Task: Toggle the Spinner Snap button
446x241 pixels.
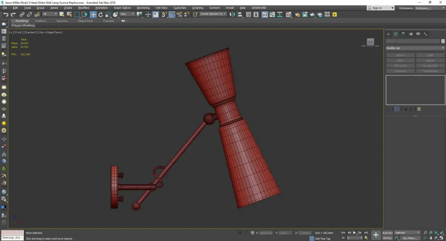Action: point(187,14)
